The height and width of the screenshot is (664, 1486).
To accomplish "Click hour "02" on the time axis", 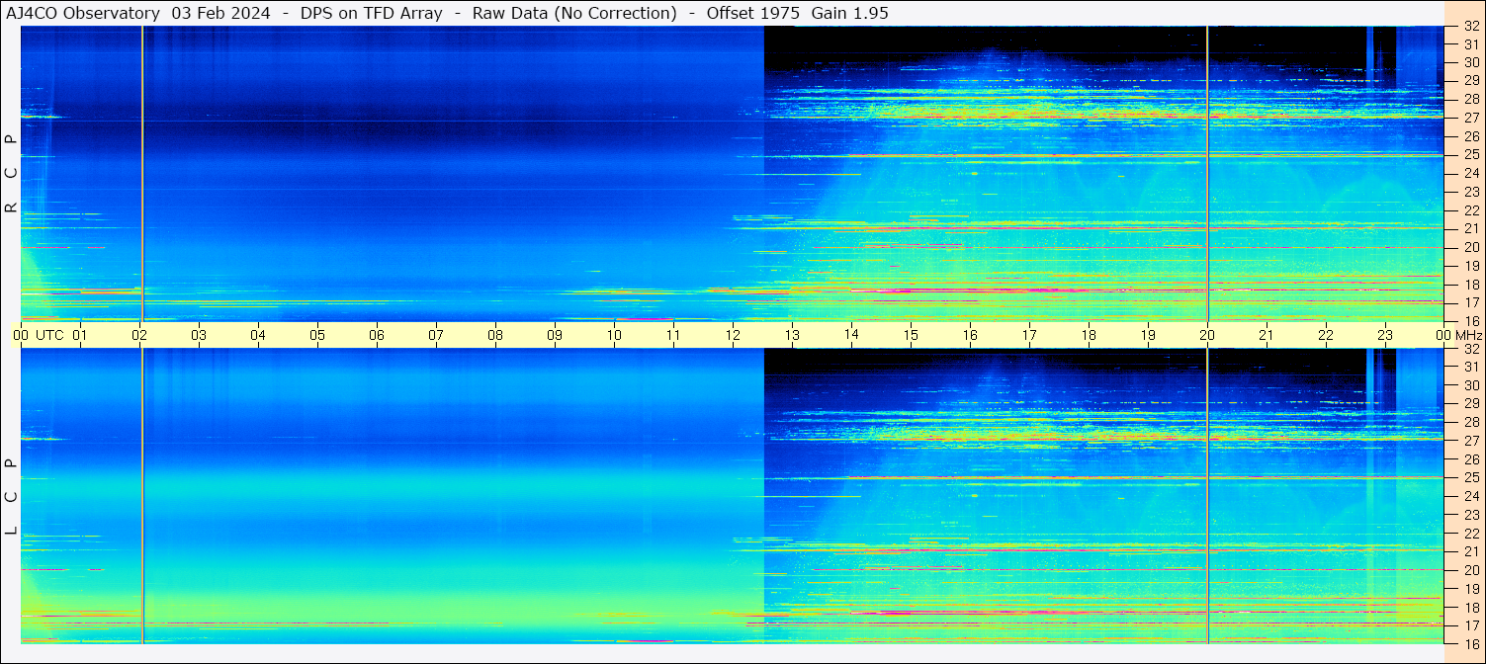I will pos(139,335).
